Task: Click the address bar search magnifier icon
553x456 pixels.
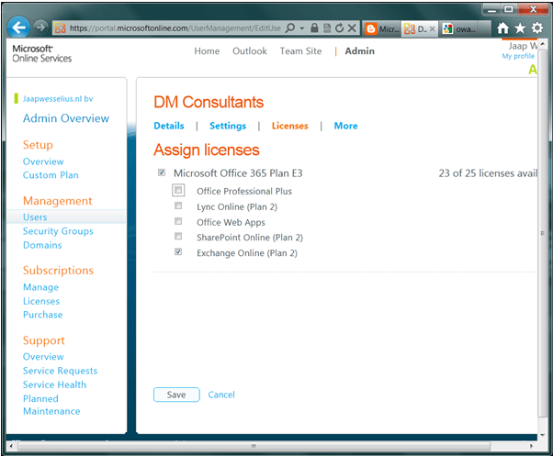Action: [290, 28]
